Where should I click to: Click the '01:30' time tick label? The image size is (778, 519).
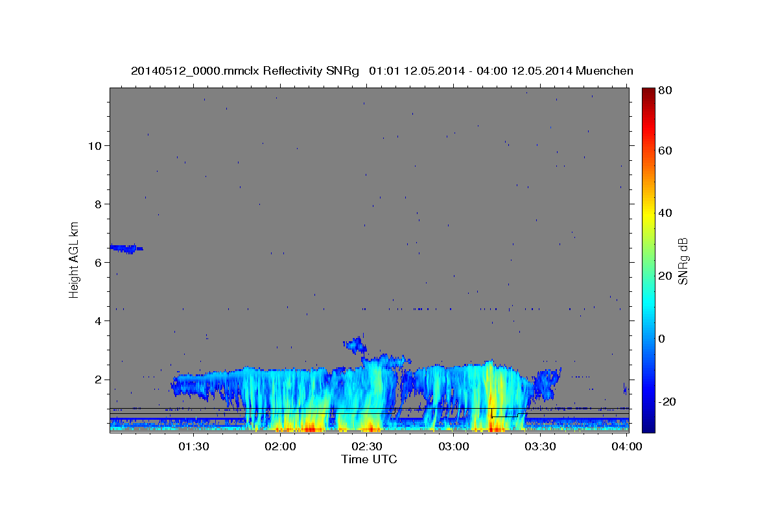point(193,446)
